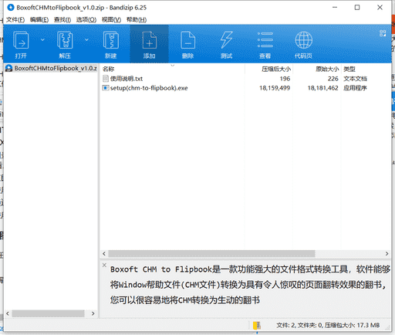The image size is (395, 335).
Task: Click the application icon beside setup exe
Action: tap(106, 88)
